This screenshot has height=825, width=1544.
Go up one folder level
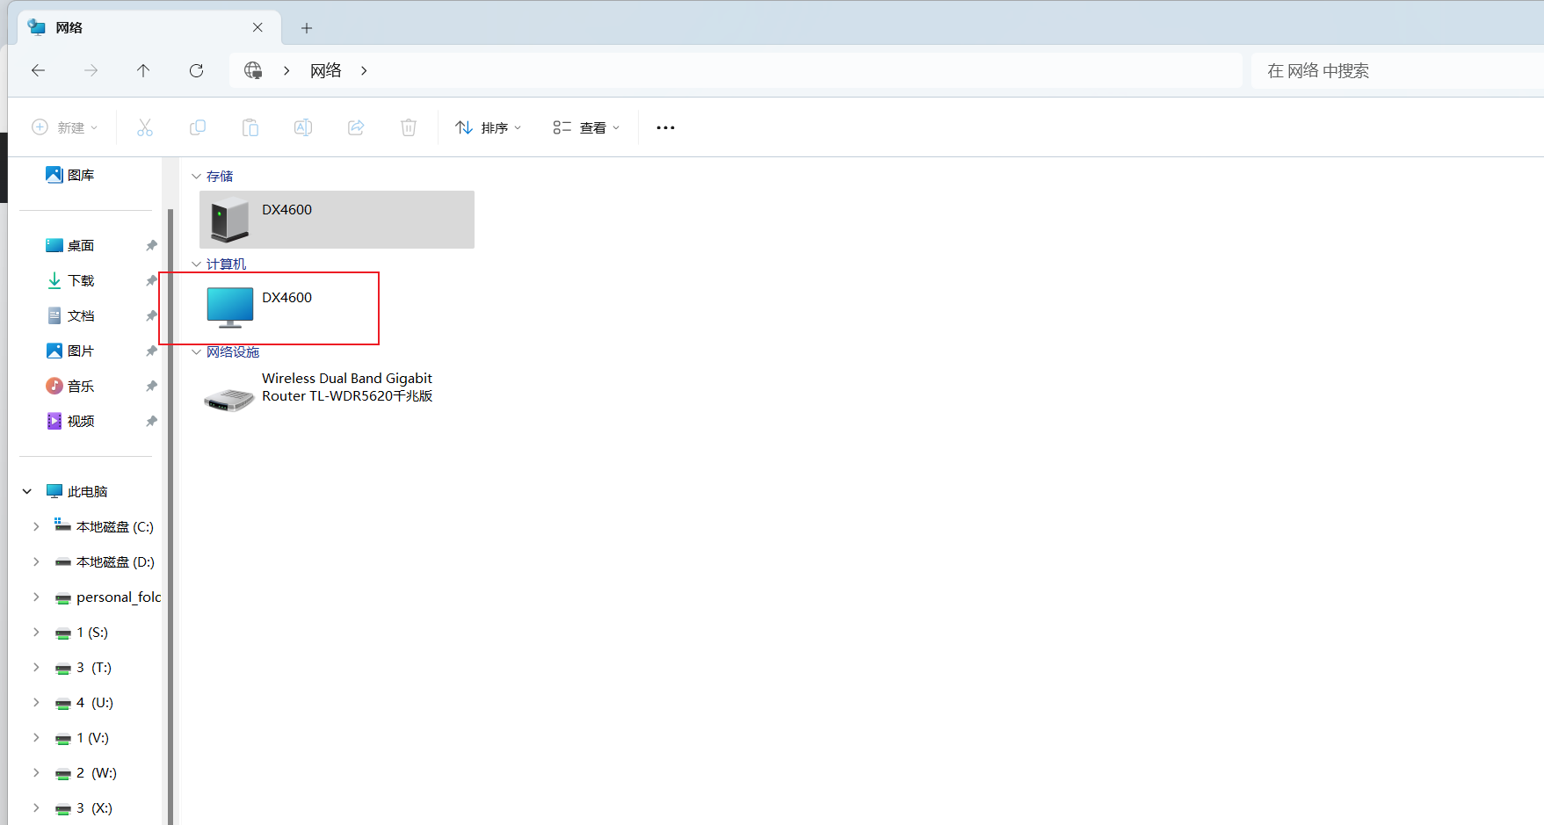pyautogui.click(x=143, y=70)
